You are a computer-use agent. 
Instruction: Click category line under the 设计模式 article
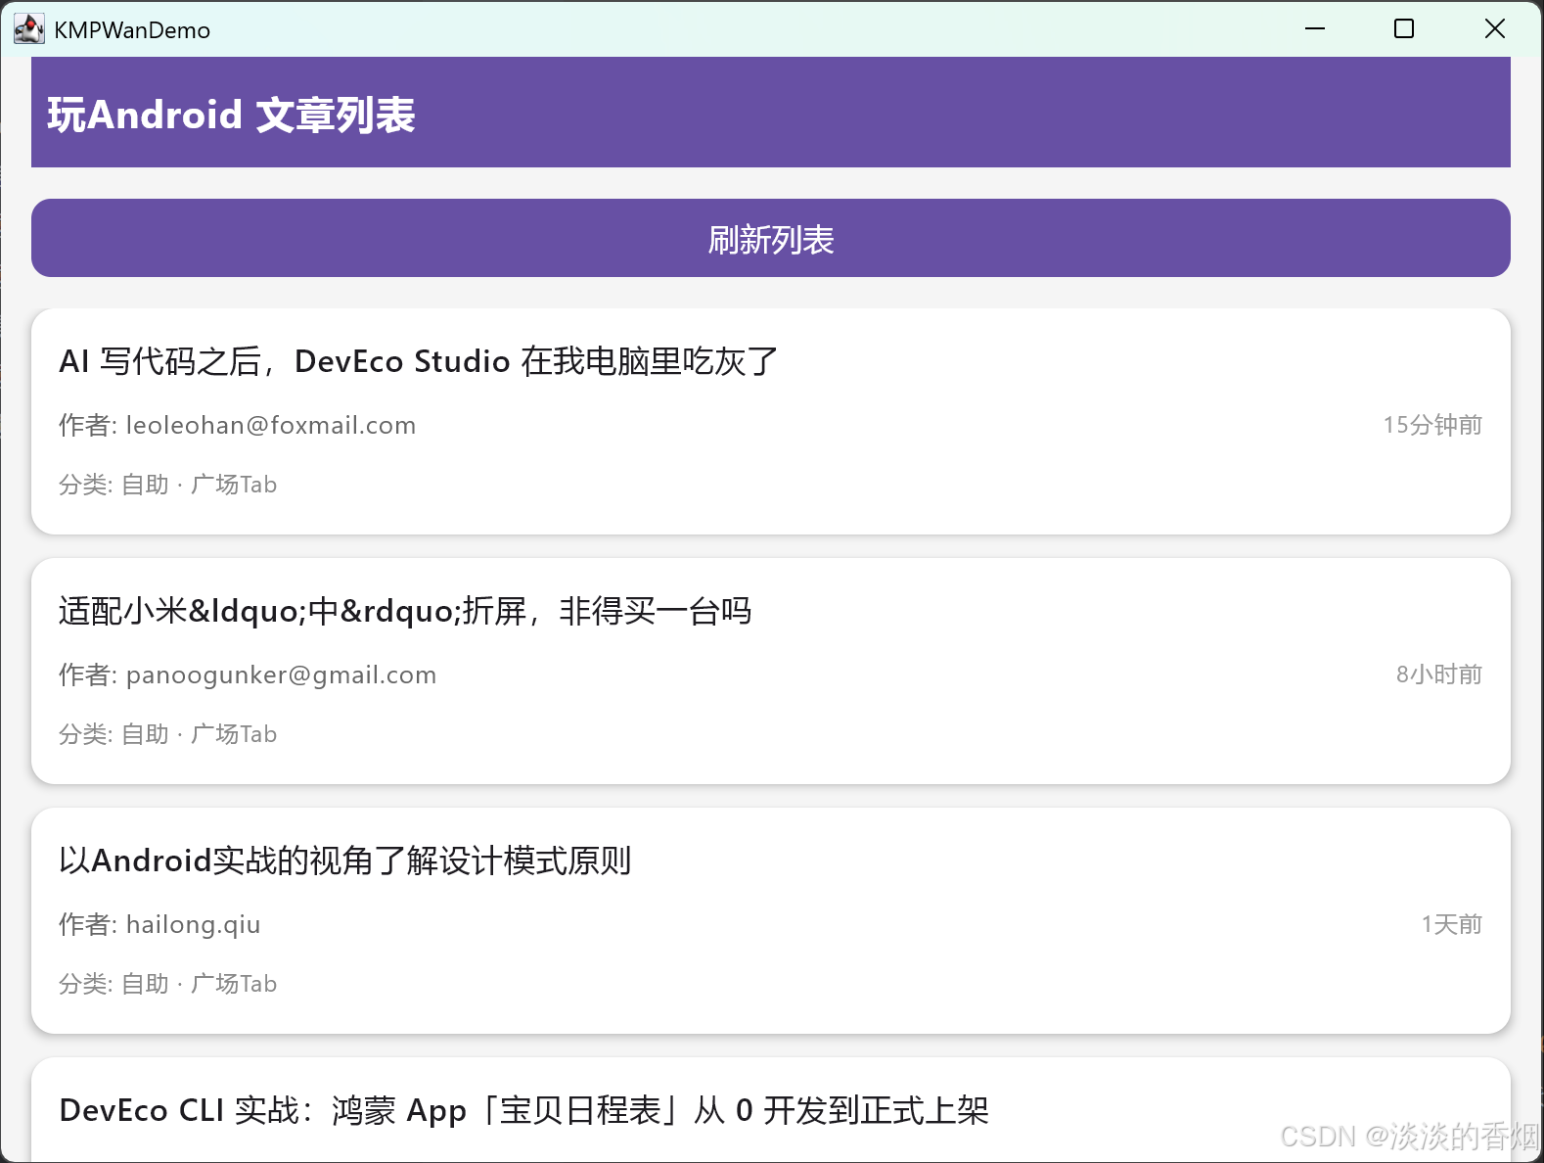pyautogui.click(x=168, y=984)
